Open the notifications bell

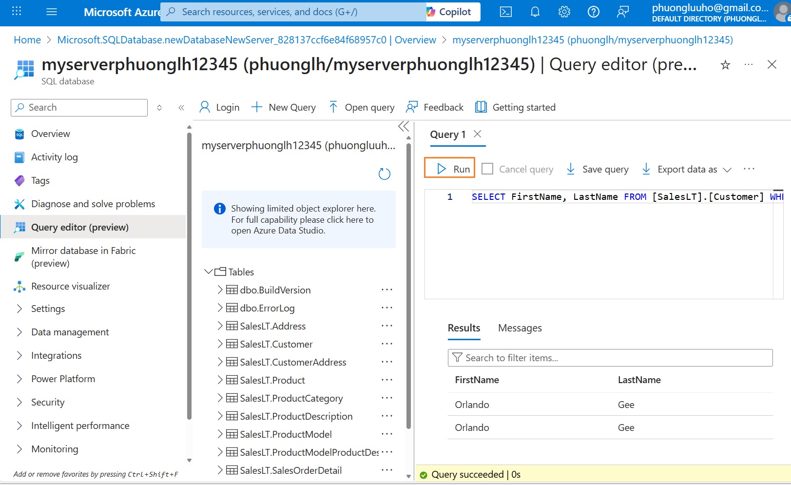(535, 12)
